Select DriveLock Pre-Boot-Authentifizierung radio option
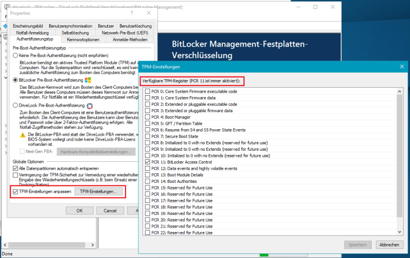The image size is (410, 258). 16,105
